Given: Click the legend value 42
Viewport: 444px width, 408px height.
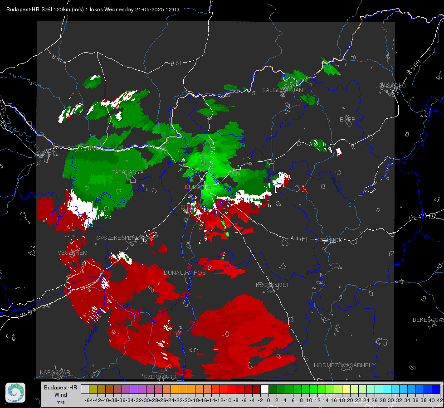Looking at the screenshot, I should tap(439, 400).
